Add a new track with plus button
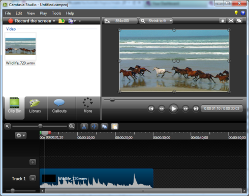The width and height of the screenshot is (249, 196). 33,162
